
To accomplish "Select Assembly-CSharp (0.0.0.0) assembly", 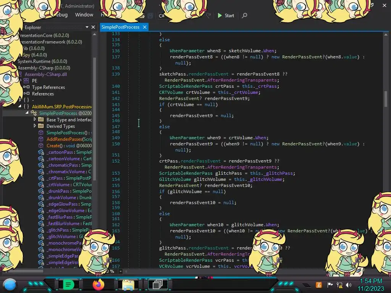I will pyautogui.click(x=44, y=68).
